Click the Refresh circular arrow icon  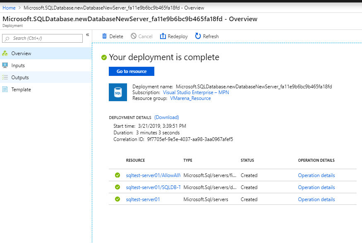click(x=198, y=36)
